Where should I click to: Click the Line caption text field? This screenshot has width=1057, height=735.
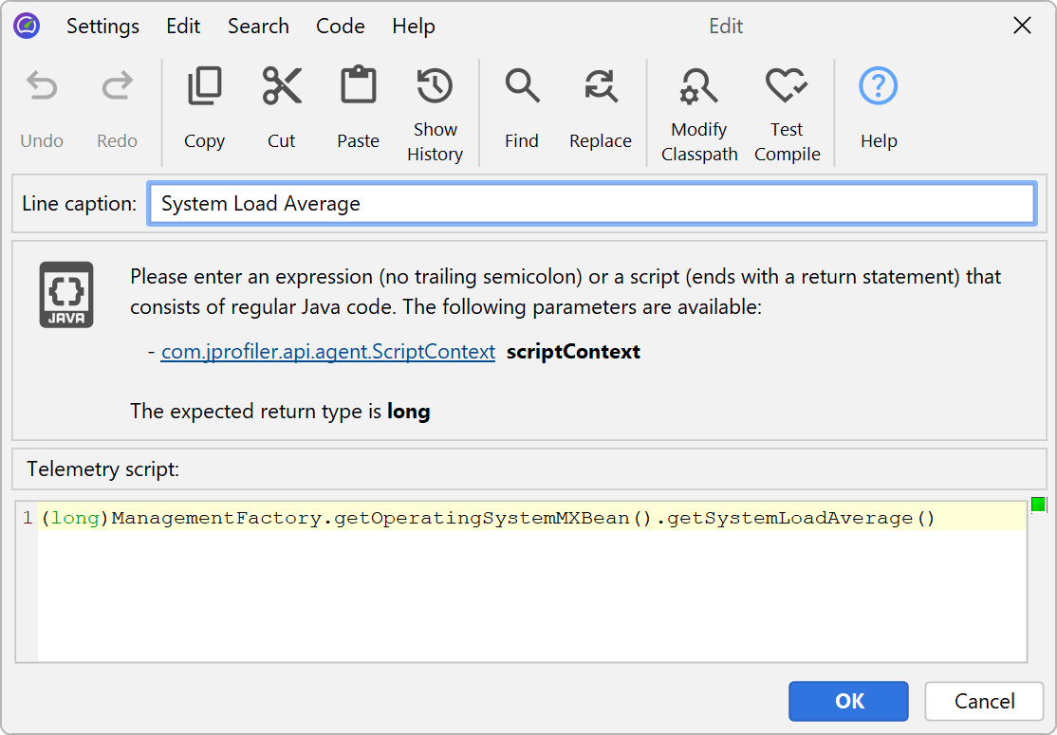[x=591, y=204]
